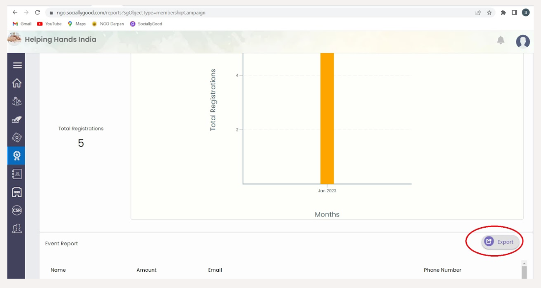Open the users sidebar icon

[x=17, y=228]
